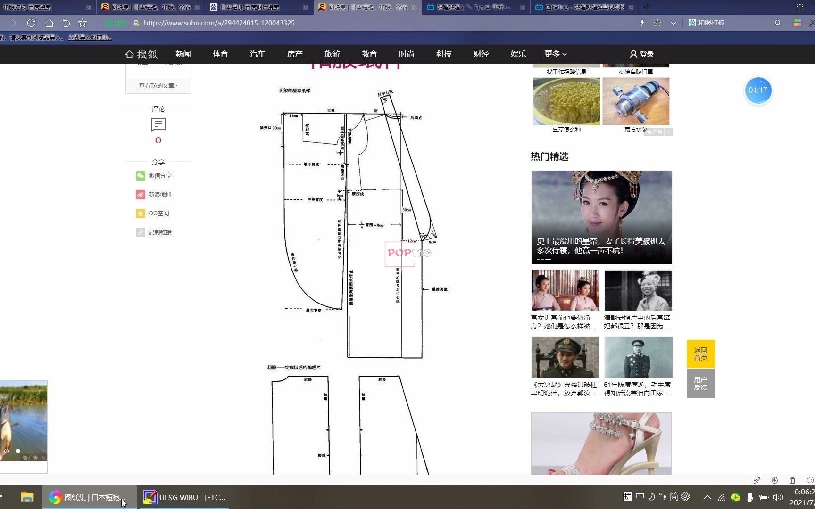
Task: Click the search magnifier icon in search box
Action: (x=778, y=23)
